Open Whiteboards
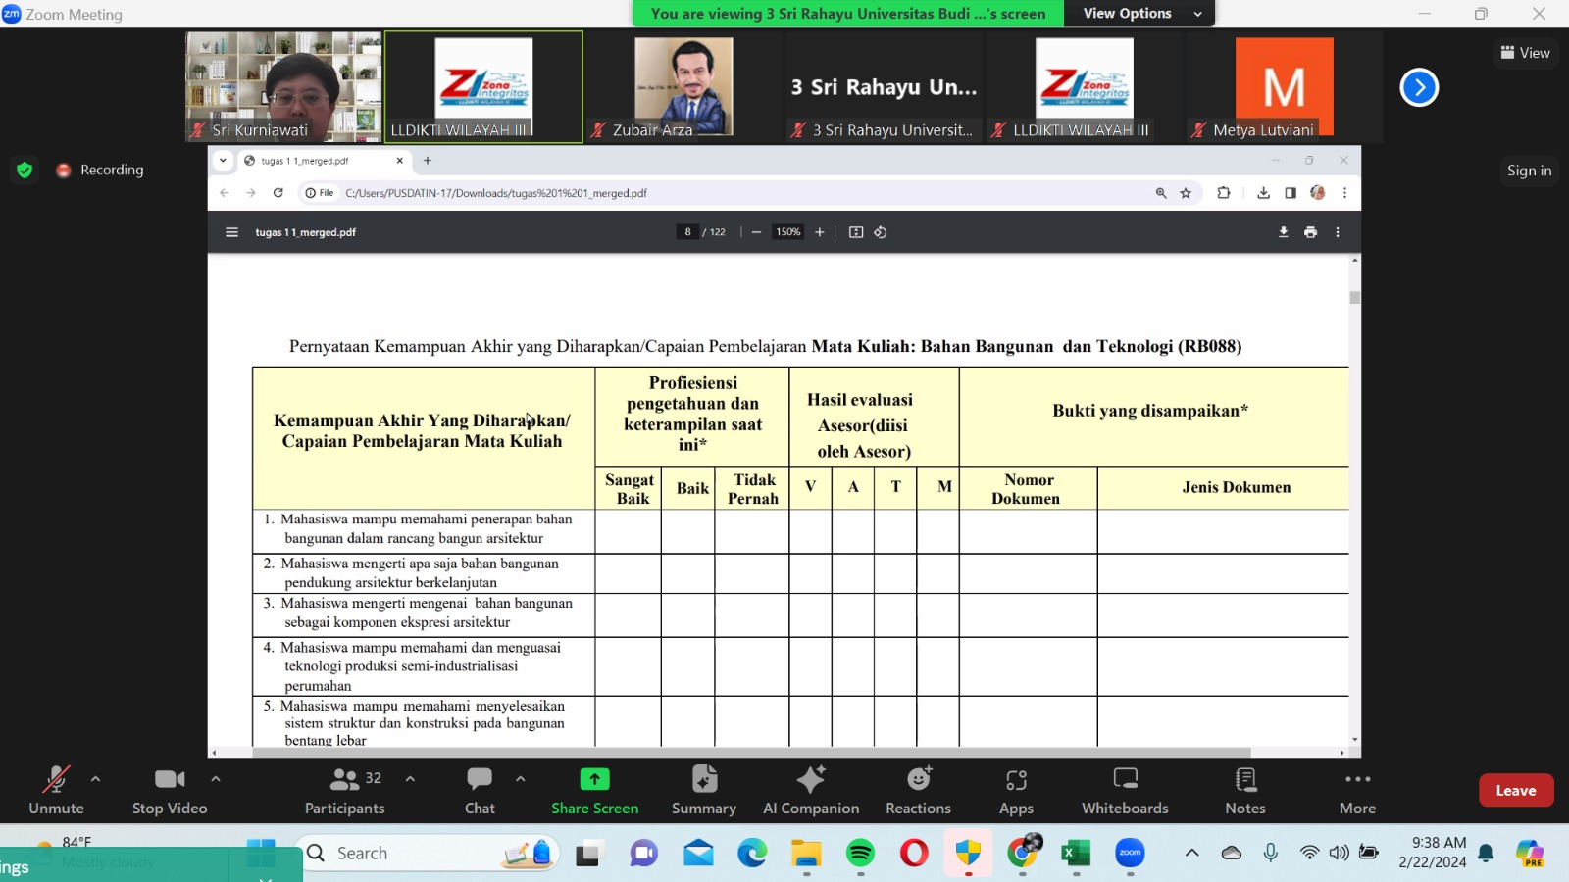The width and height of the screenshot is (1569, 882). coord(1125,790)
